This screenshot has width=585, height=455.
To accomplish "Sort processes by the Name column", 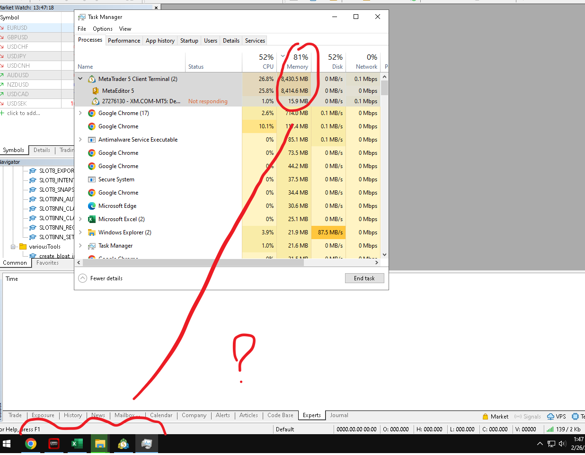I will coord(130,62).
